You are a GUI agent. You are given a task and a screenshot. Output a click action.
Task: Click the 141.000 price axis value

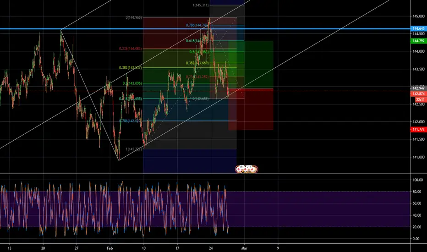(x=419, y=157)
